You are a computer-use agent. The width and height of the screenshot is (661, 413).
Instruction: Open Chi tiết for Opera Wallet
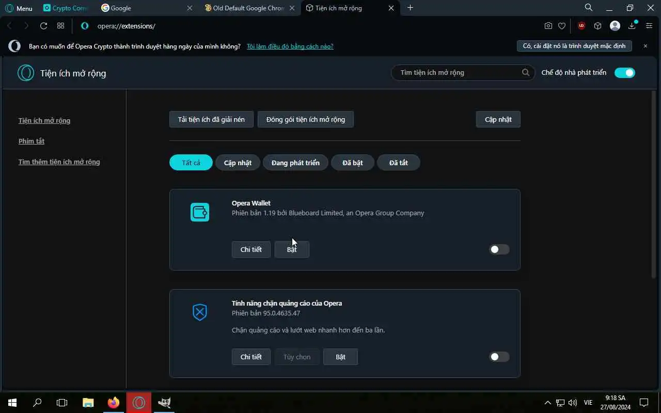click(251, 249)
